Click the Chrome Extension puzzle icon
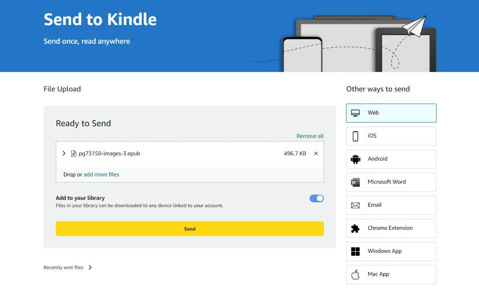This screenshot has width=479, height=295. tap(355, 228)
